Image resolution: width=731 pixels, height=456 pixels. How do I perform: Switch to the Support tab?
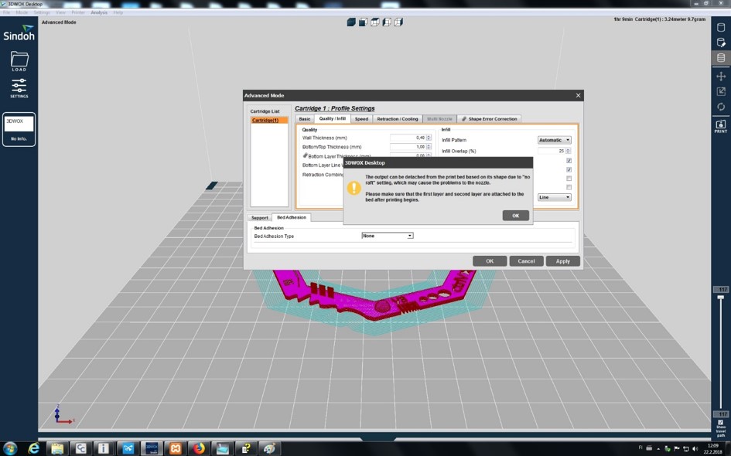point(260,217)
